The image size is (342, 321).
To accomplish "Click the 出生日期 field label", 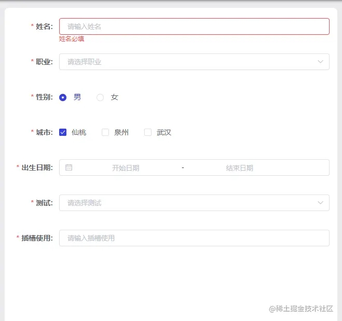I will point(37,168).
